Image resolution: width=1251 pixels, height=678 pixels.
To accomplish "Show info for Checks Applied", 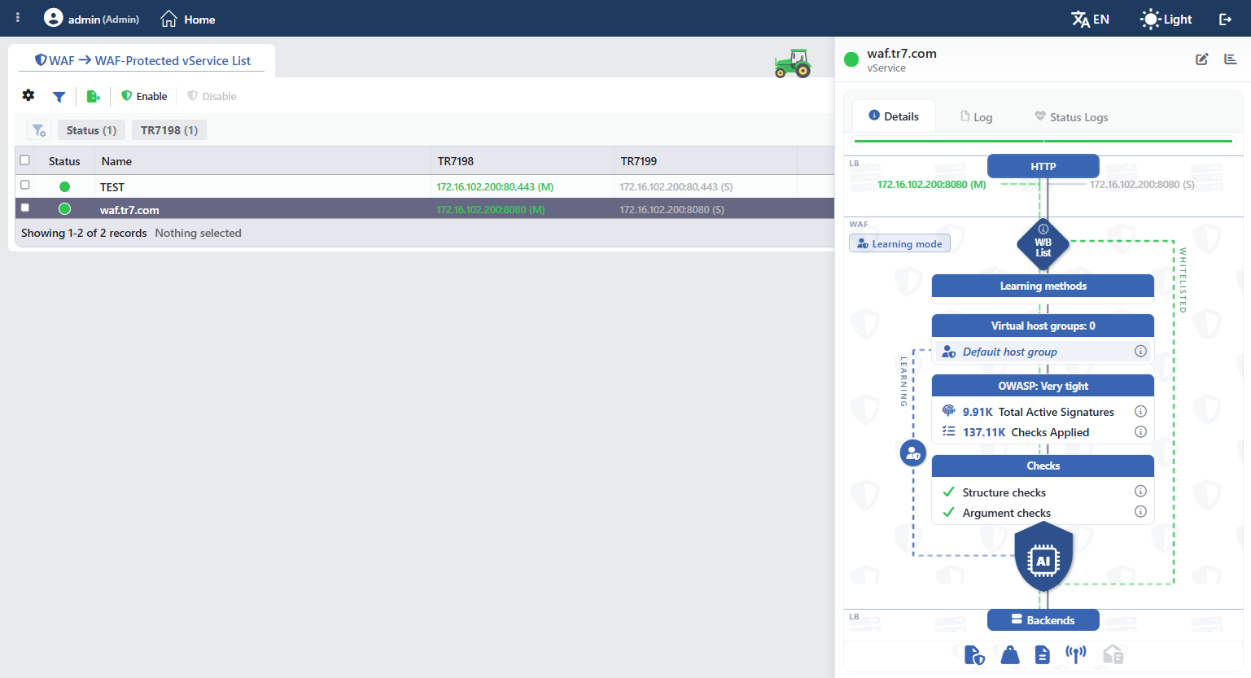I will [1140, 432].
